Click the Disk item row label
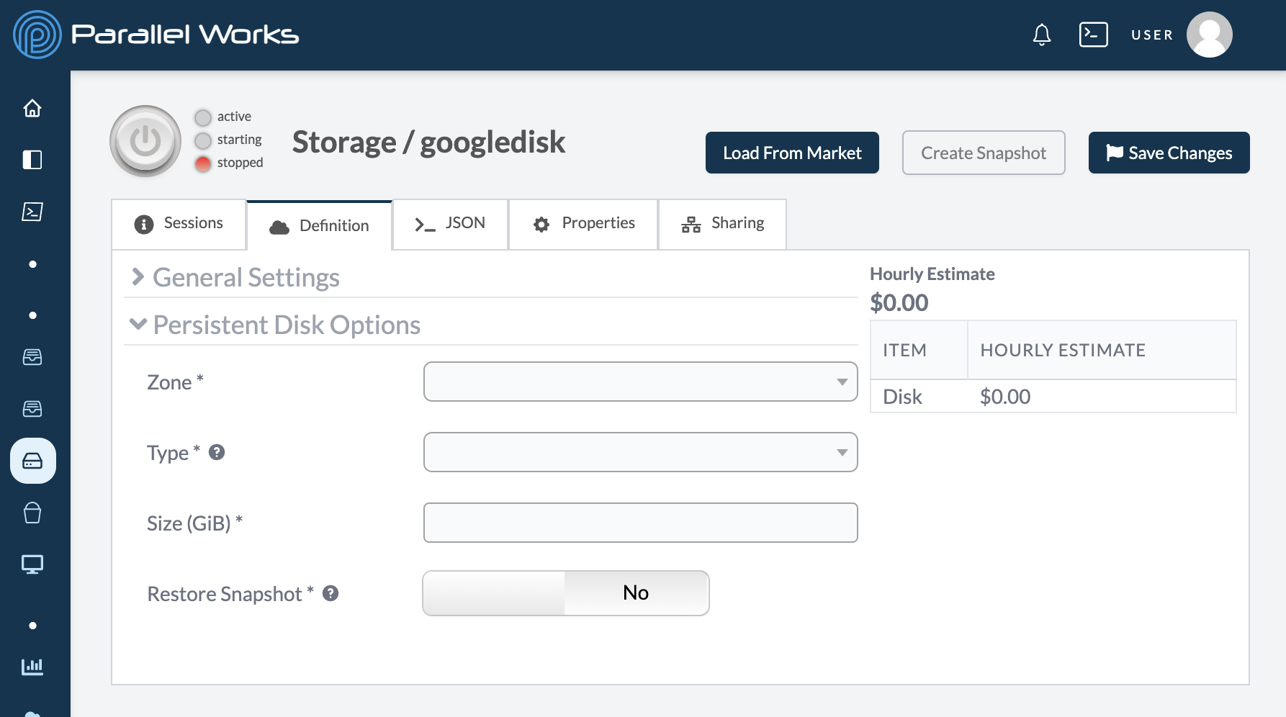1286x717 pixels. pyautogui.click(x=902, y=397)
